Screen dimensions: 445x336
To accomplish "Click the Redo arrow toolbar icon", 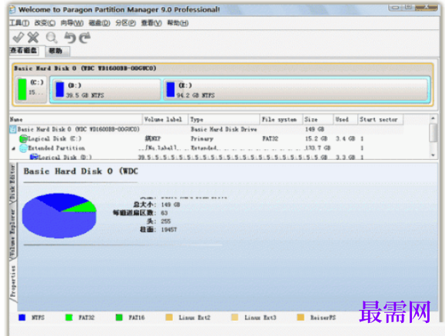I will pos(85,38).
